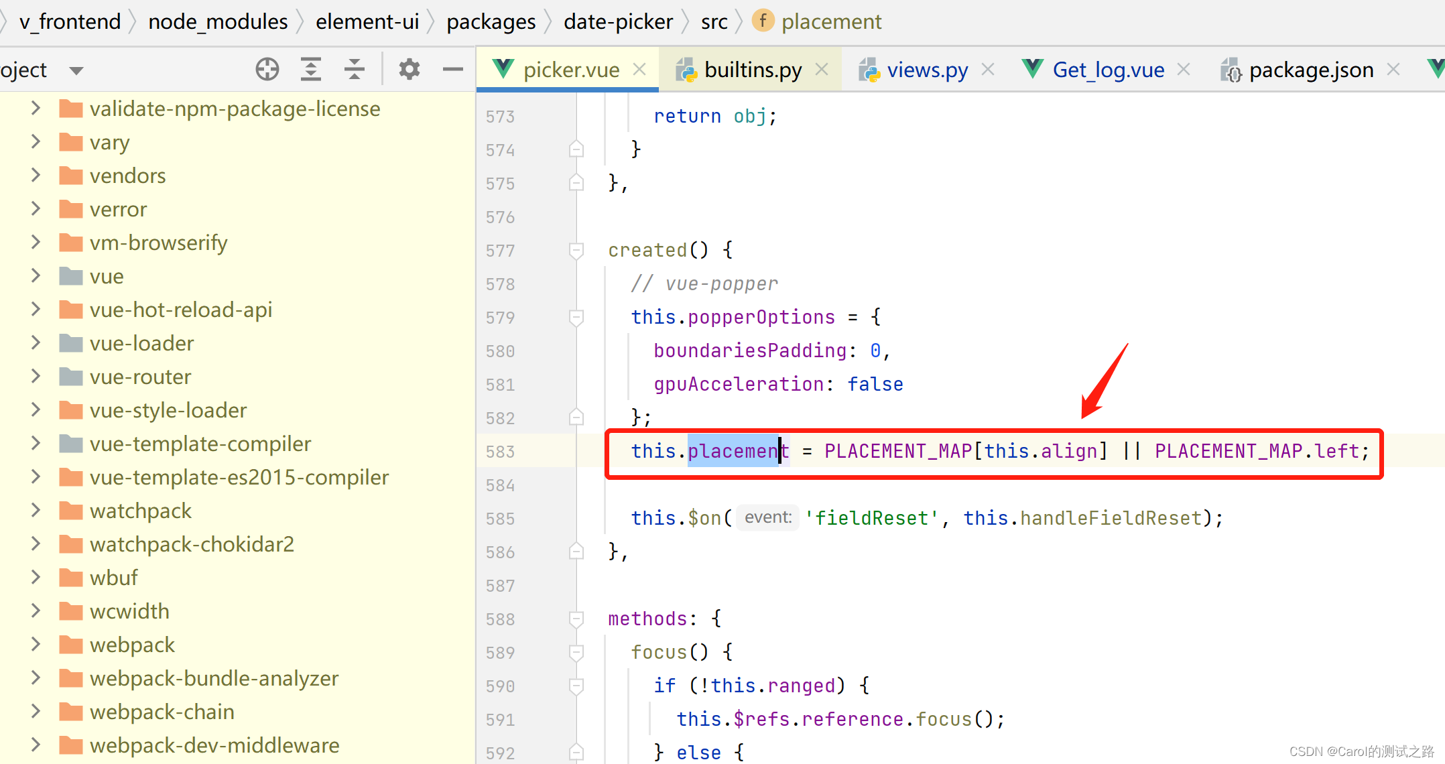Open the project panel settings gear

[x=409, y=69]
